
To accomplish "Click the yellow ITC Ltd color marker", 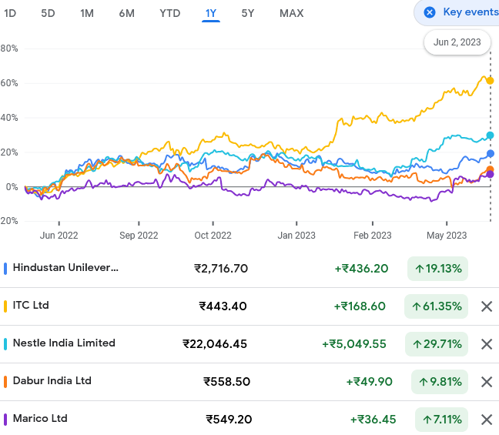I will click(x=5, y=306).
